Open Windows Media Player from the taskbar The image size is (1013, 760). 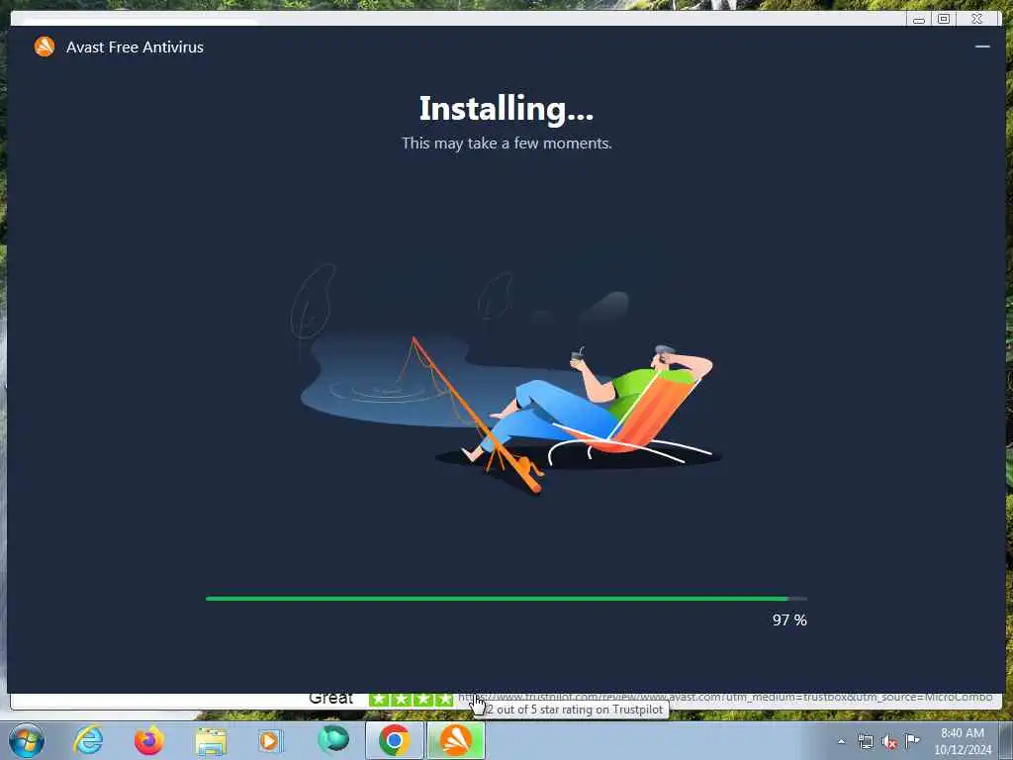tap(270, 740)
